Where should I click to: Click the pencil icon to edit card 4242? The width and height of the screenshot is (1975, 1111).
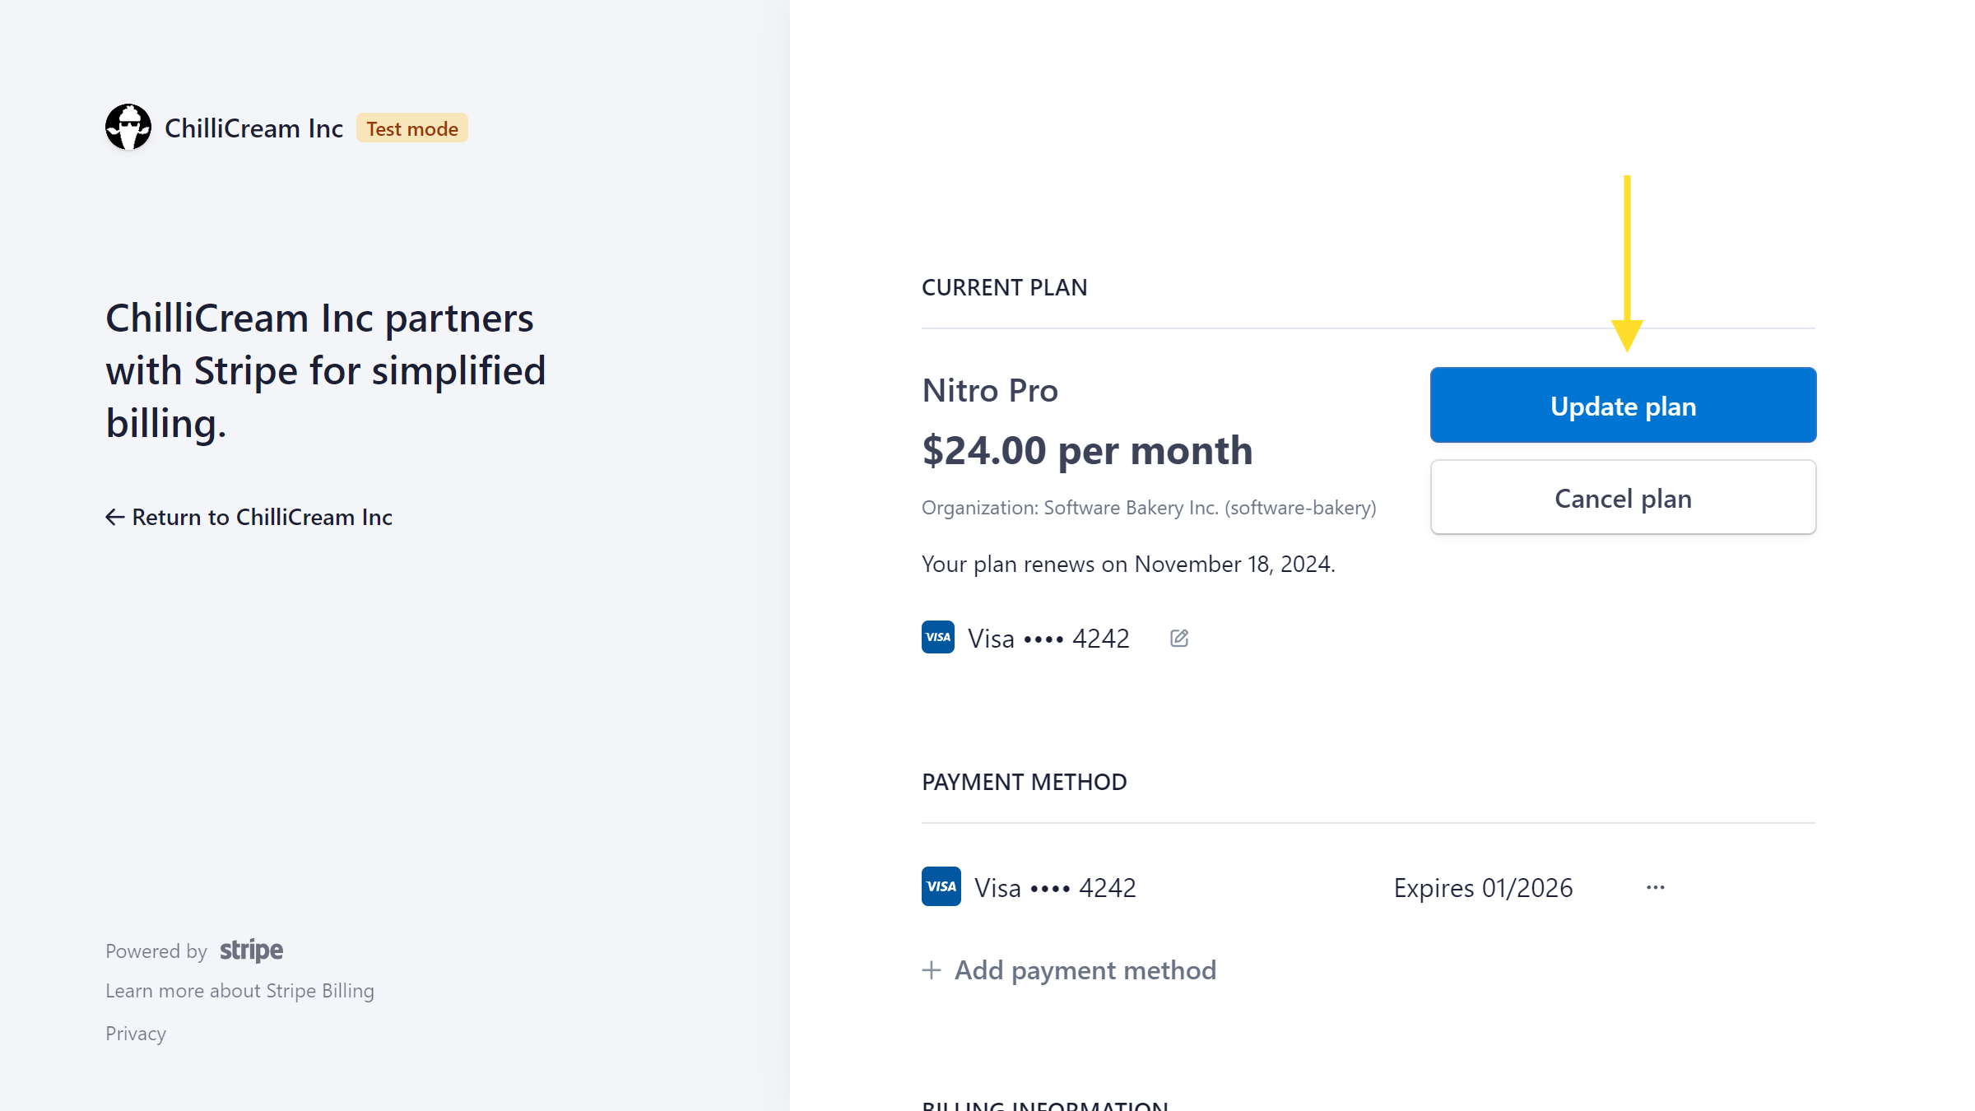click(x=1178, y=638)
